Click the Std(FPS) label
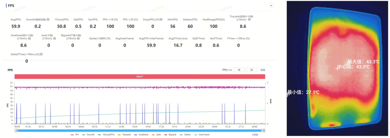This screenshot has width=390, height=138. click(79, 20)
